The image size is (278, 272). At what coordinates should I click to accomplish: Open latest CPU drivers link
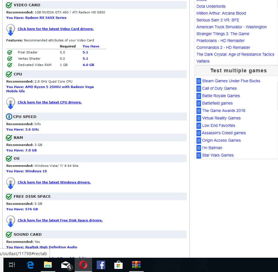click(x=50, y=102)
